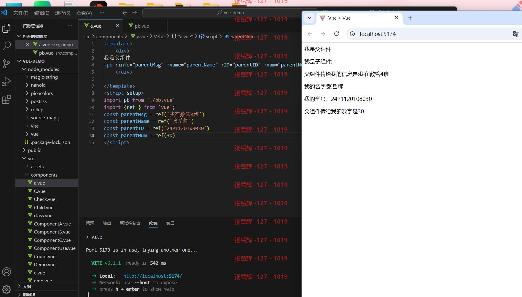522x297 pixels.
Task: Switch to the 输出 panel tab
Action: pyautogui.click(x=107, y=223)
